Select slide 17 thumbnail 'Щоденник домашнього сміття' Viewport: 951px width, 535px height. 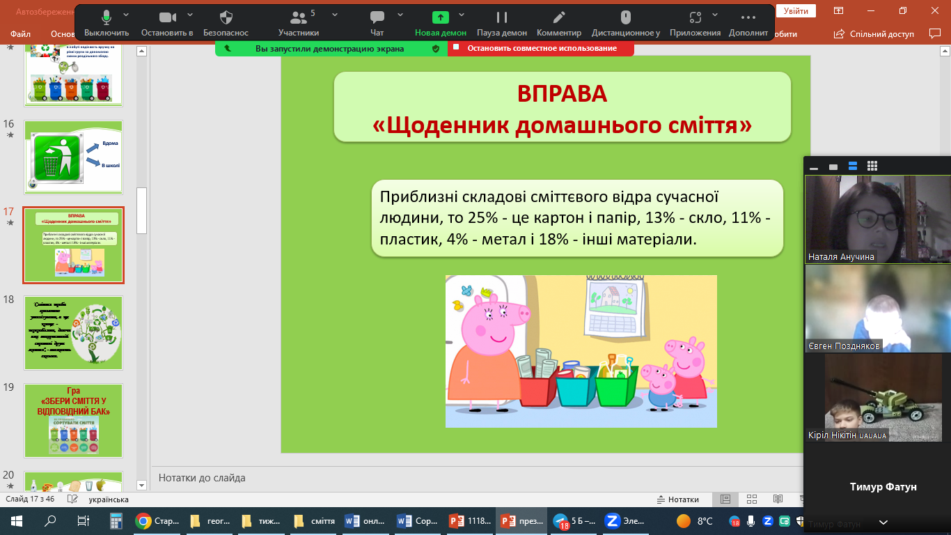(x=74, y=245)
